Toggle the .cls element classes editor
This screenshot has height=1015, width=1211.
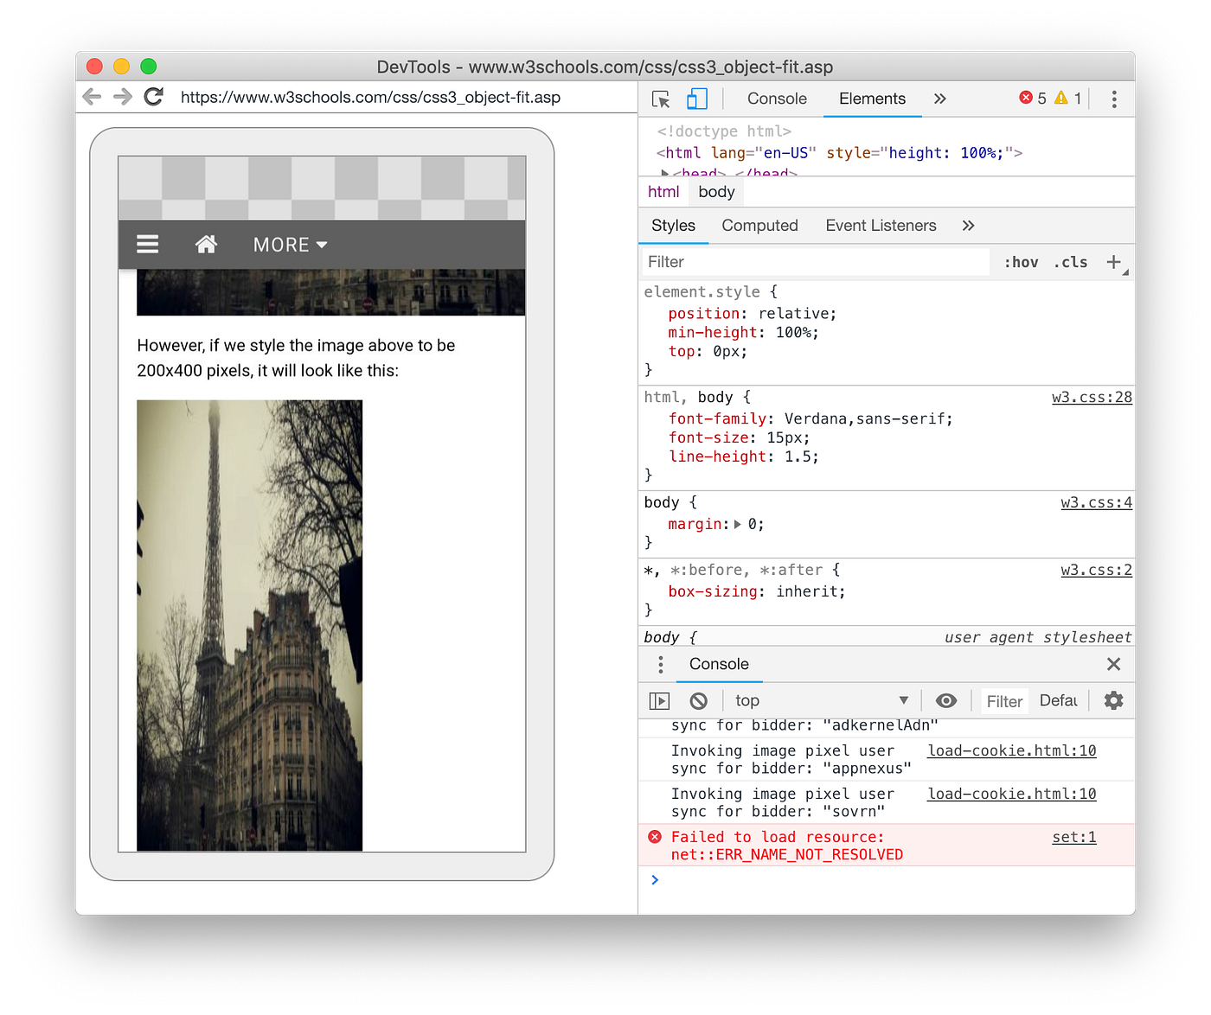(1070, 261)
